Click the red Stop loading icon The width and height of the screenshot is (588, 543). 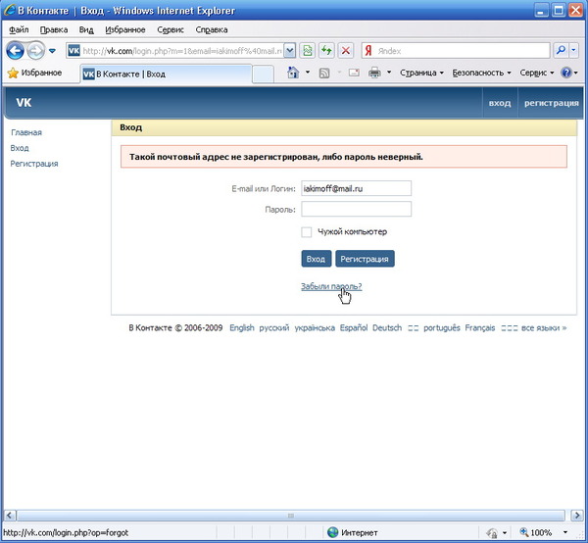coord(346,51)
